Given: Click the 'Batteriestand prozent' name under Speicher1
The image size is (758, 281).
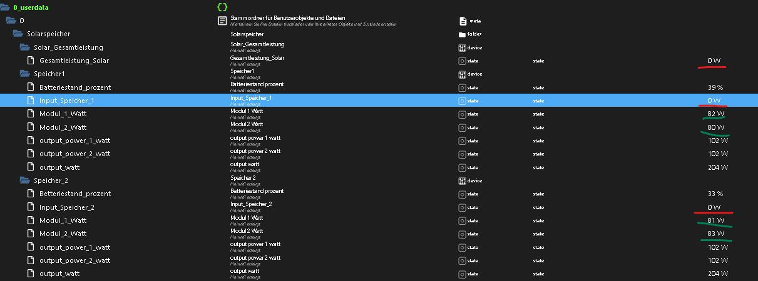Looking at the screenshot, I should [x=257, y=84].
